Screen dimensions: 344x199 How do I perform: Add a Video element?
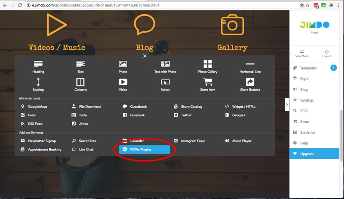tap(123, 84)
